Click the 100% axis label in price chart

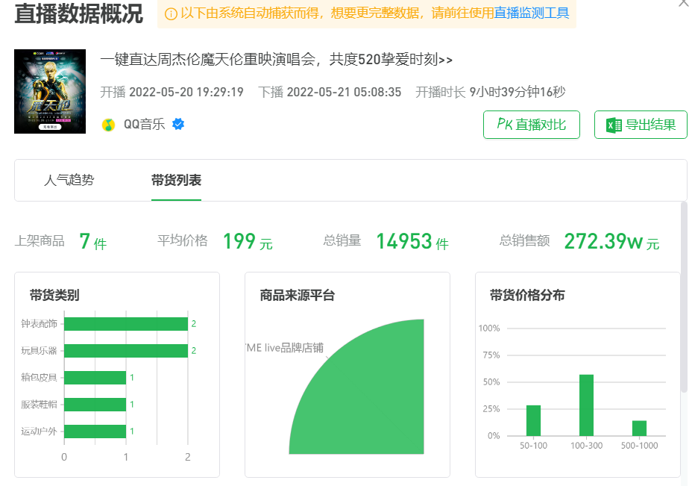coord(489,328)
